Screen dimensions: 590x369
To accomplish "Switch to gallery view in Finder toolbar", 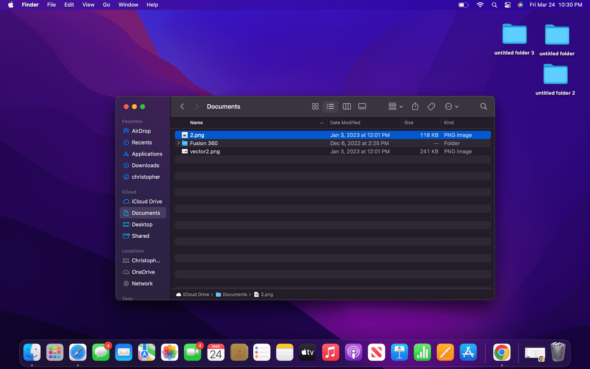I will pyautogui.click(x=362, y=107).
